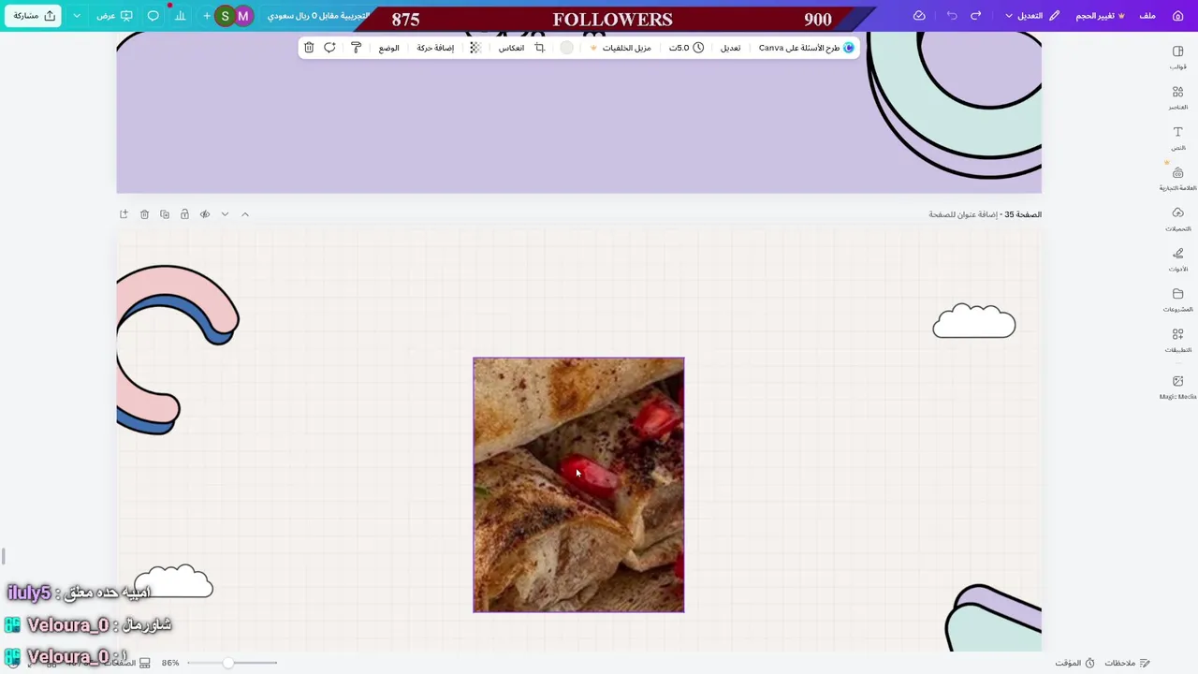The width and height of the screenshot is (1198, 674).
Task: Open the ملف (File) menu
Action: [1147, 16]
